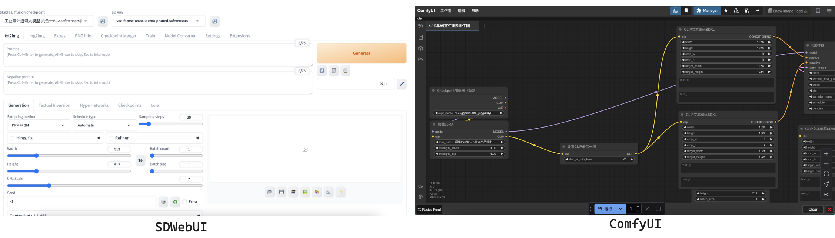The image size is (835, 238).
Task: Open the Checkpoint Merger tab
Action: (x=119, y=36)
